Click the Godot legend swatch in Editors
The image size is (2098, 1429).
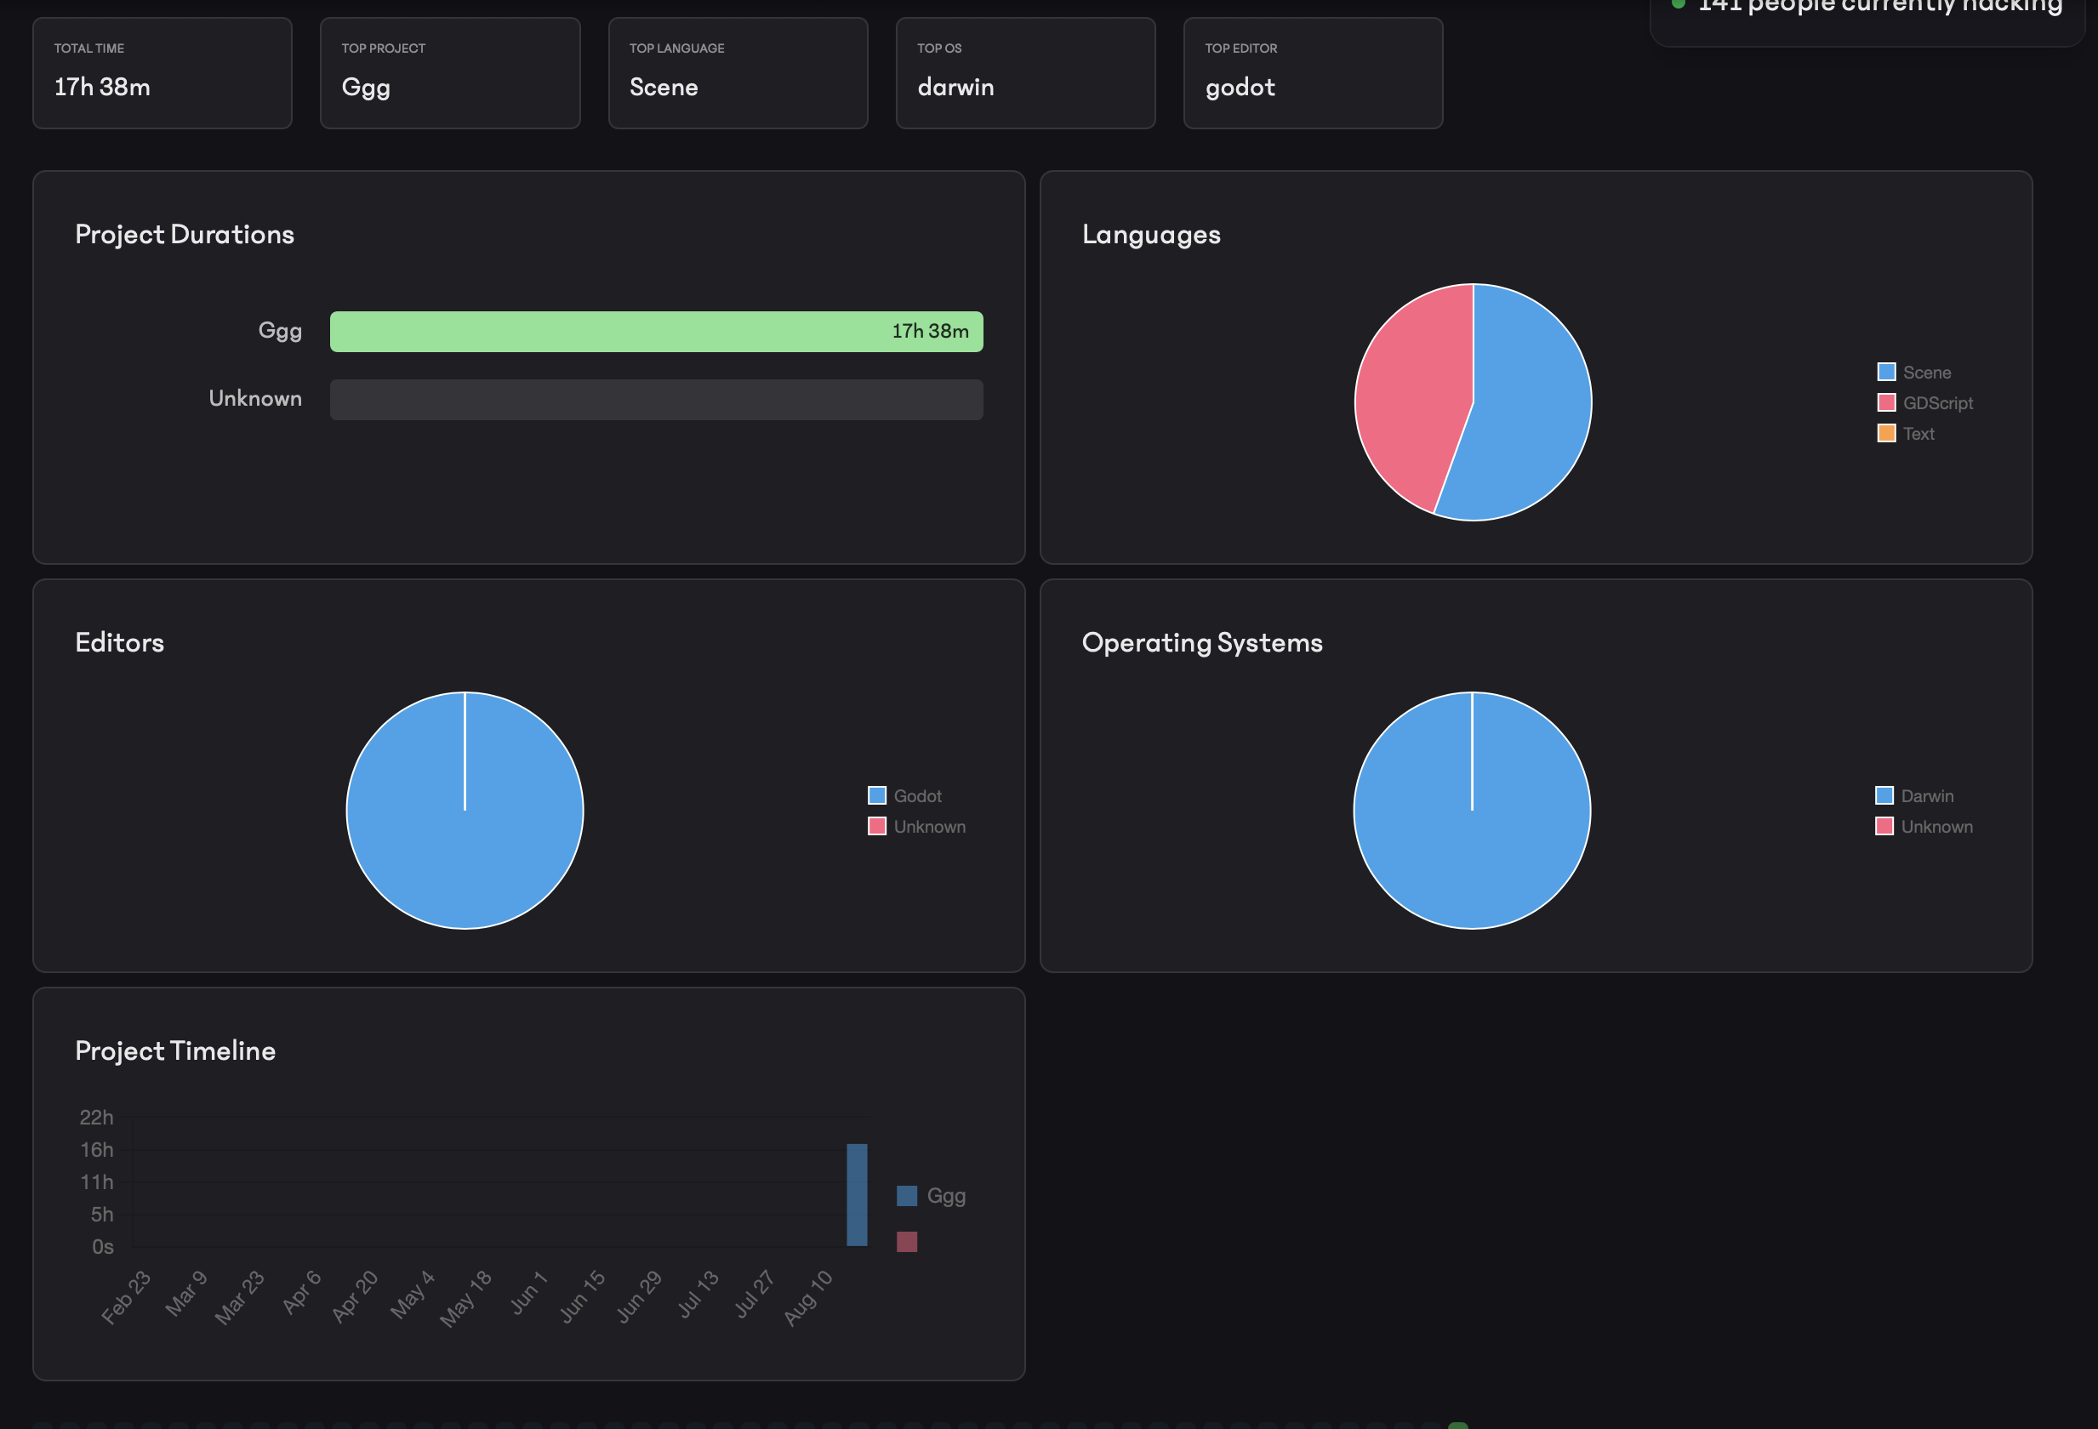click(876, 795)
